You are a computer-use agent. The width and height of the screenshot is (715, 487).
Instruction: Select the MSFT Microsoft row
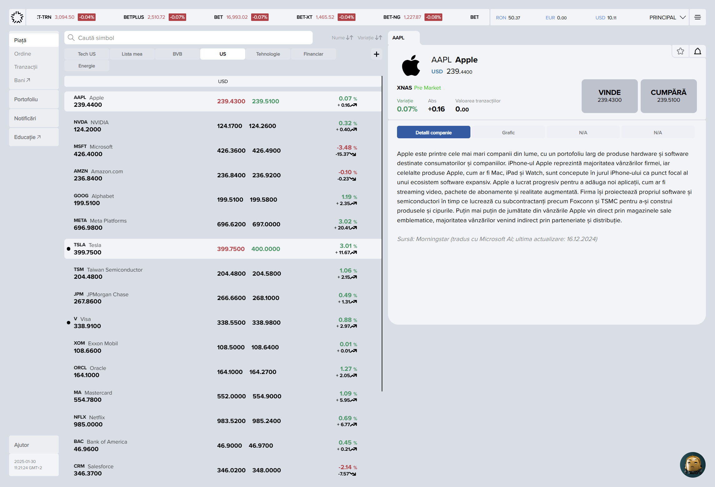[223, 150]
